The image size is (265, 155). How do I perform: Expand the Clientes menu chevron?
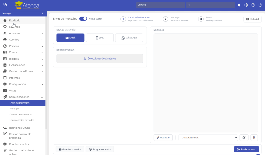click(42, 40)
